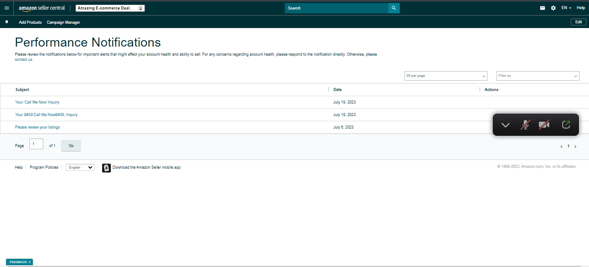The height and width of the screenshot is (267, 589).
Task: Click the Amazon Seller app icon
Action: coord(106,168)
